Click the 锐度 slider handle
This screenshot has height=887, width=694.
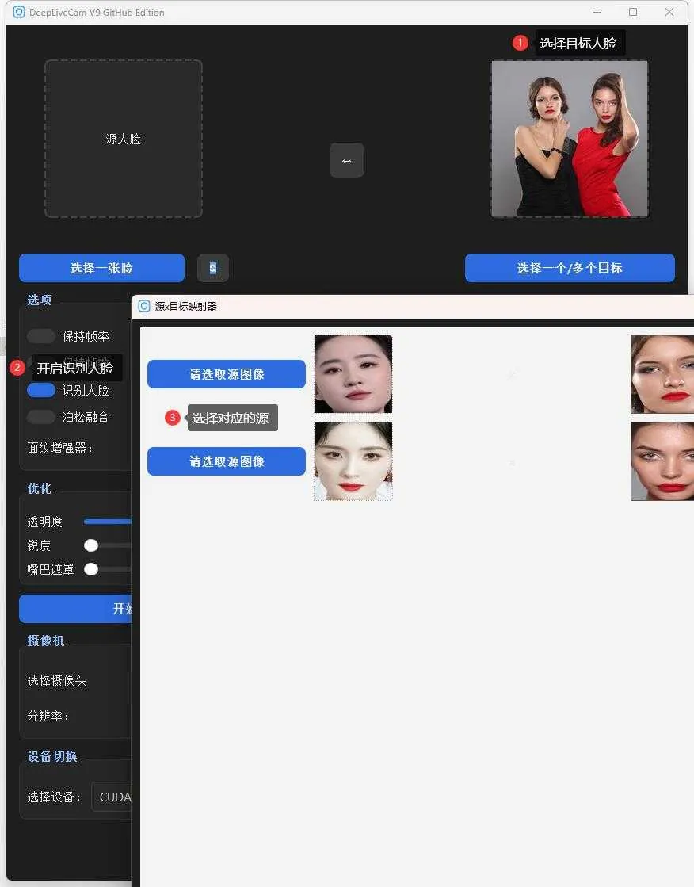[91, 545]
